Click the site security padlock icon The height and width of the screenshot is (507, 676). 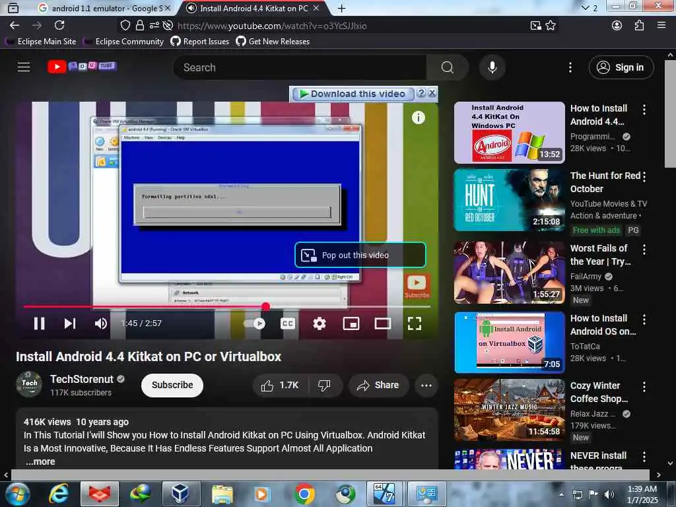click(140, 26)
